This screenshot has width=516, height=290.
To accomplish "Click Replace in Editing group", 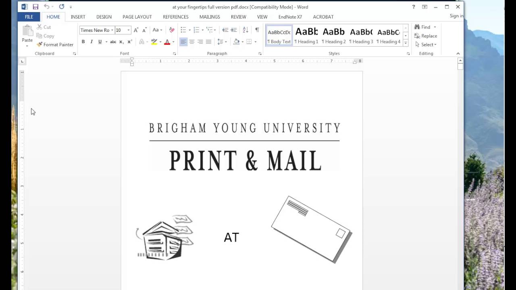I will pyautogui.click(x=426, y=36).
